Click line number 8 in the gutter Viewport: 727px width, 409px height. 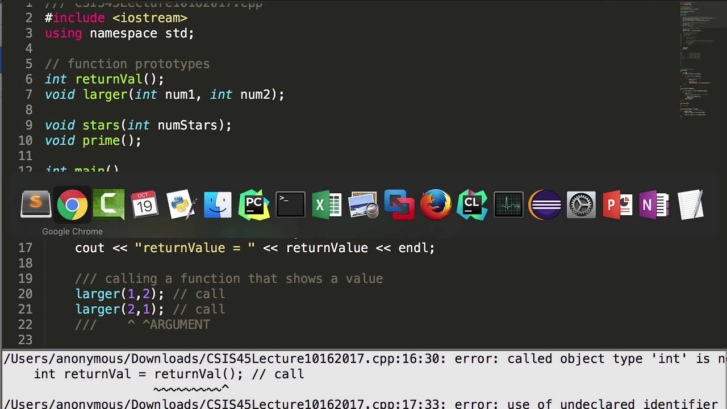tap(29, 110)
